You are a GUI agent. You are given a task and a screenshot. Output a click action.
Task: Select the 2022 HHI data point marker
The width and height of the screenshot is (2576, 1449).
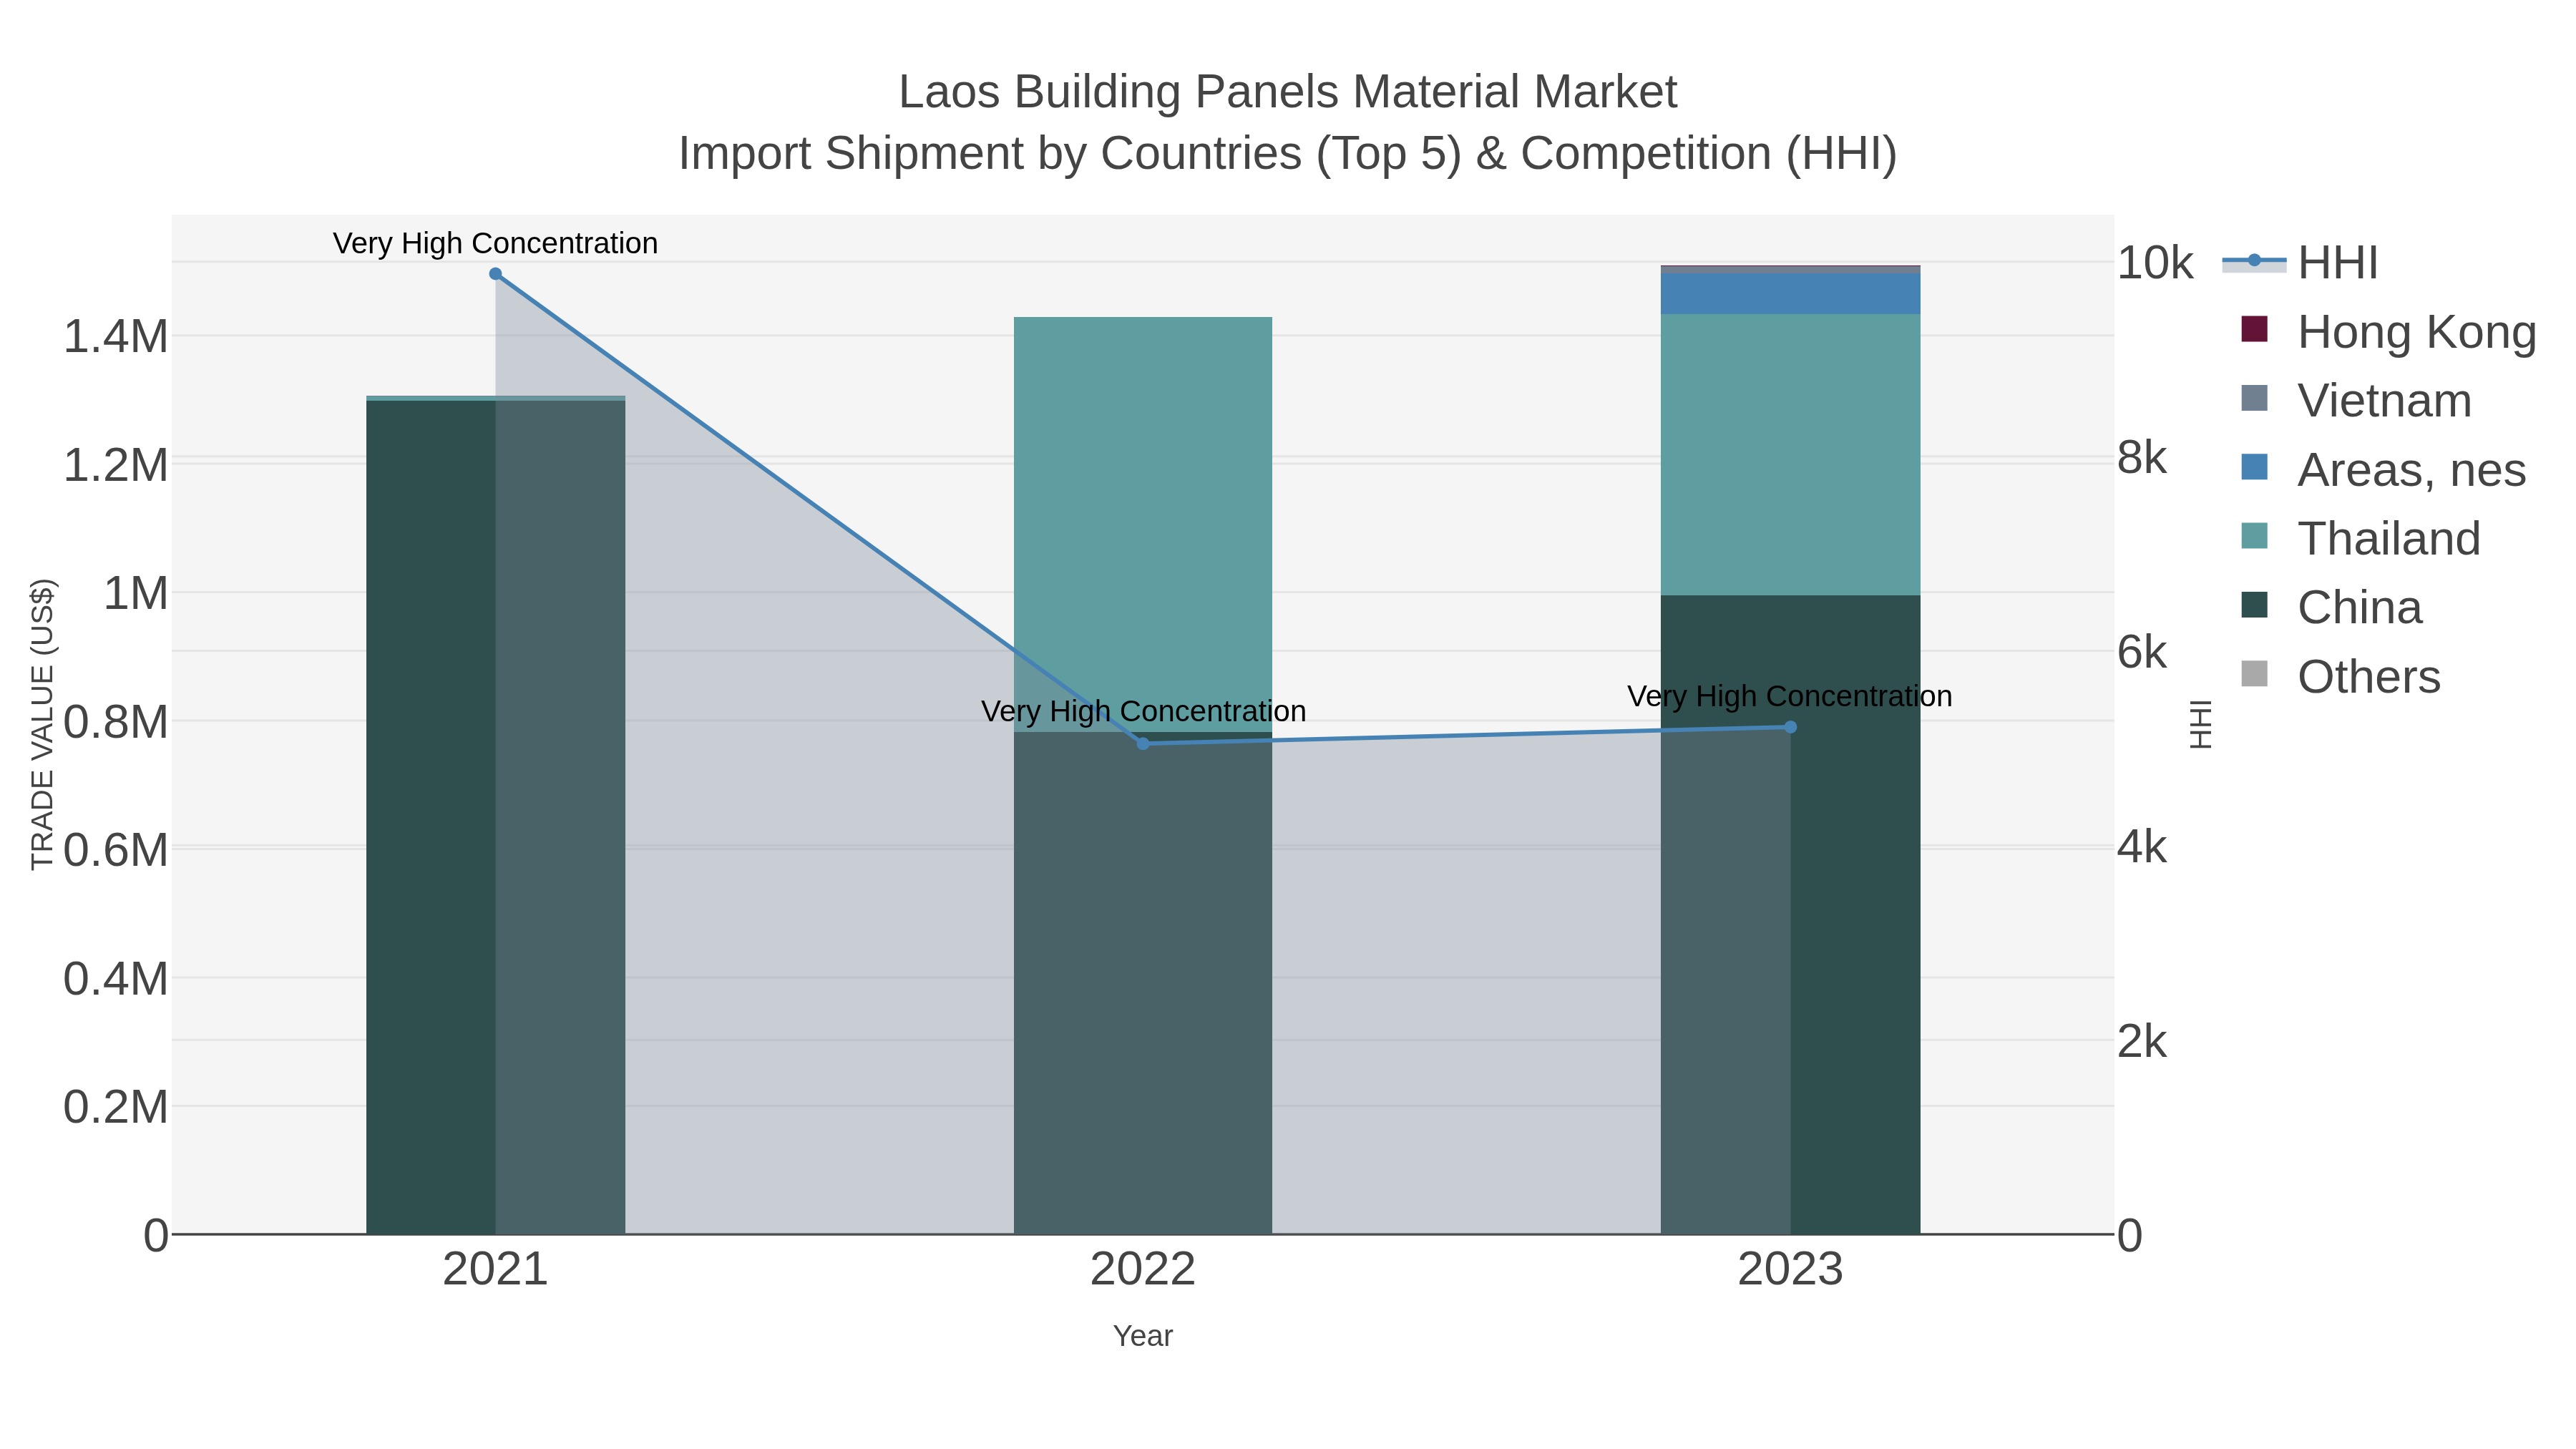[x=1143, y=744]
